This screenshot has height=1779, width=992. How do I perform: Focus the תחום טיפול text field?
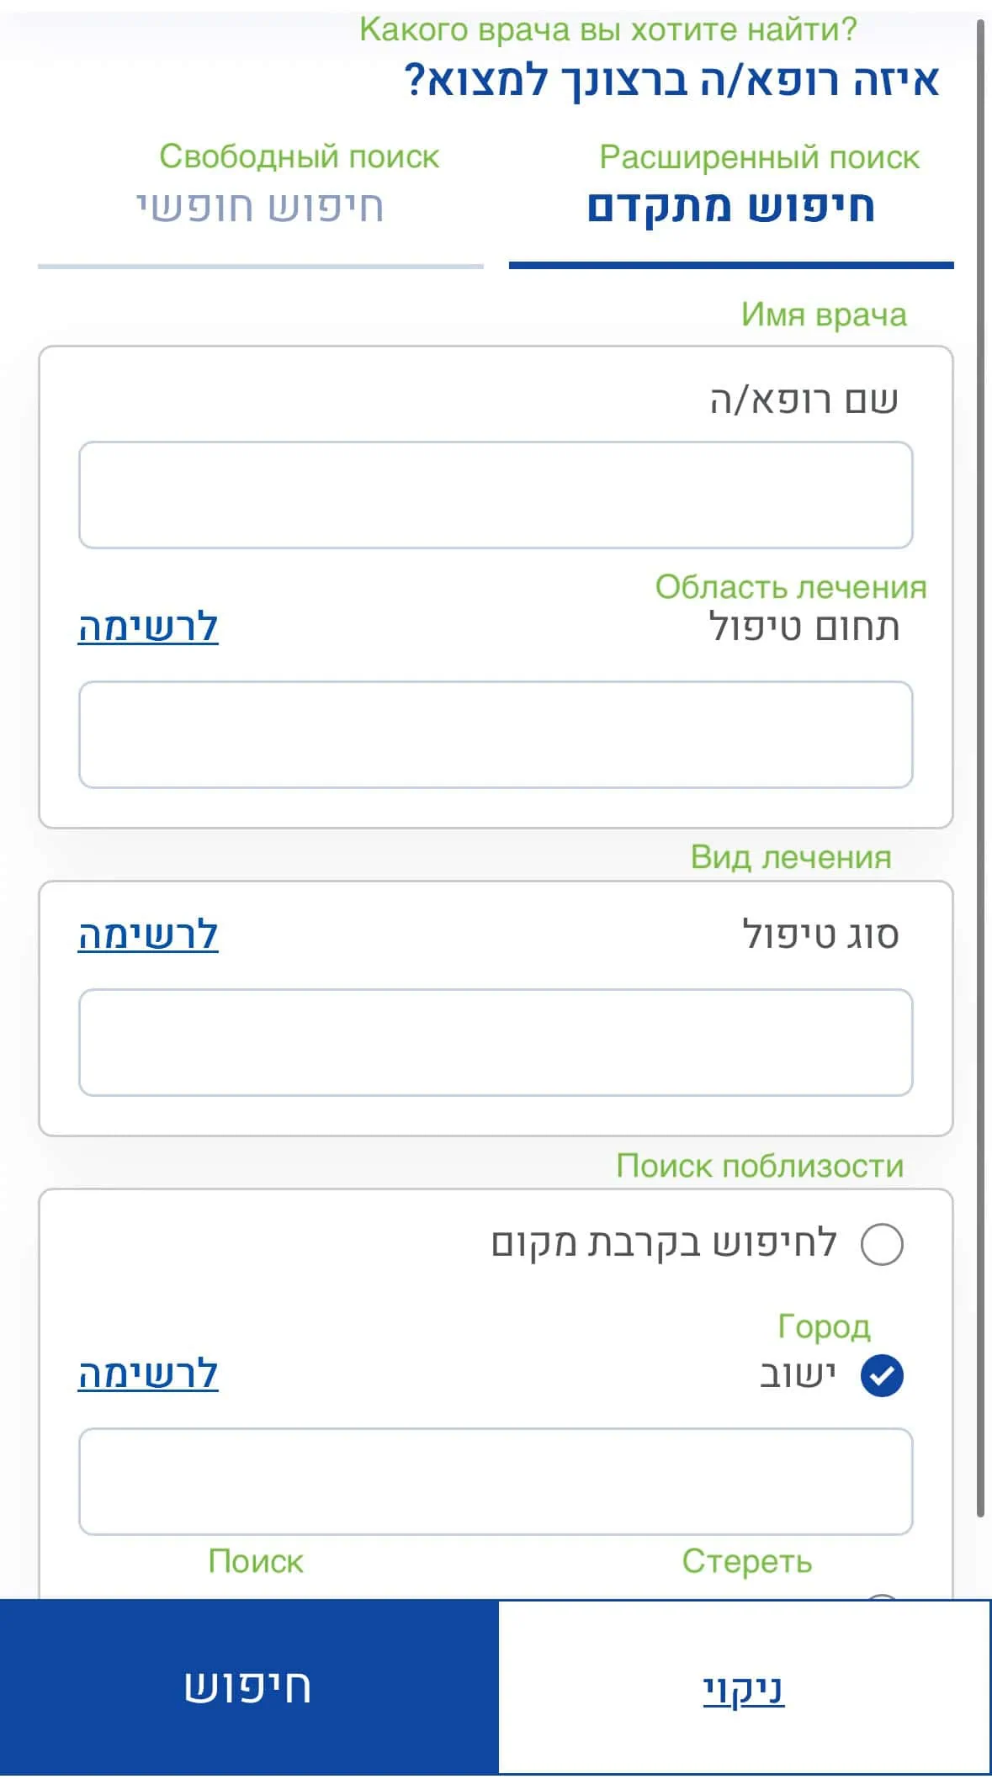pos(496,734)
